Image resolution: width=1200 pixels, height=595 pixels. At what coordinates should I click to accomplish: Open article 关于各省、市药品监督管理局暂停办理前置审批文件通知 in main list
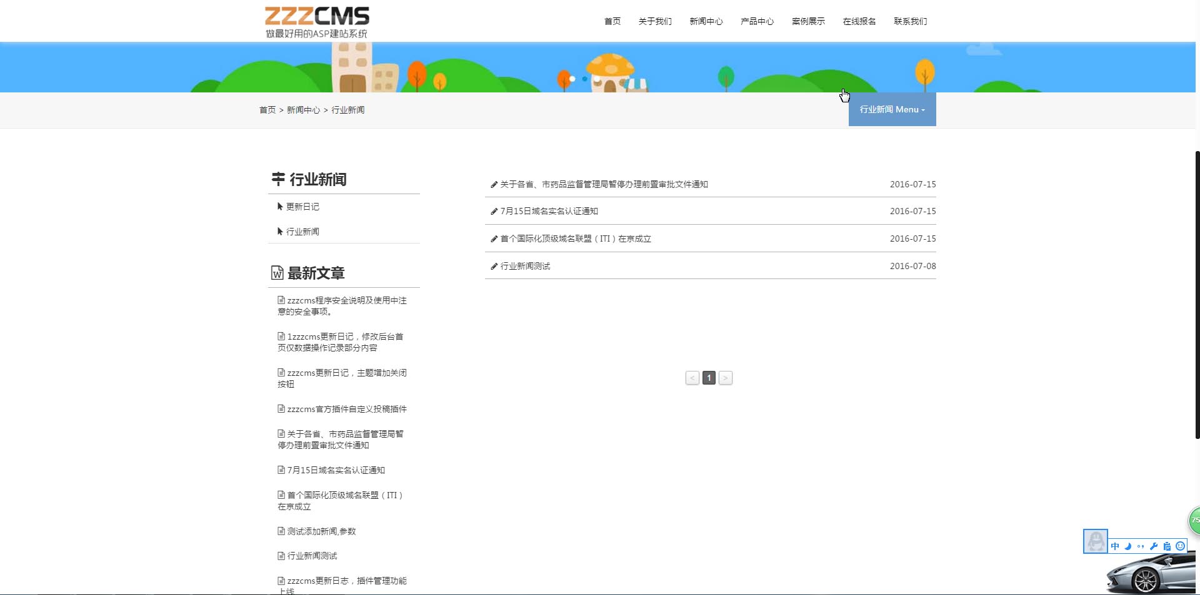click(604, 185)
